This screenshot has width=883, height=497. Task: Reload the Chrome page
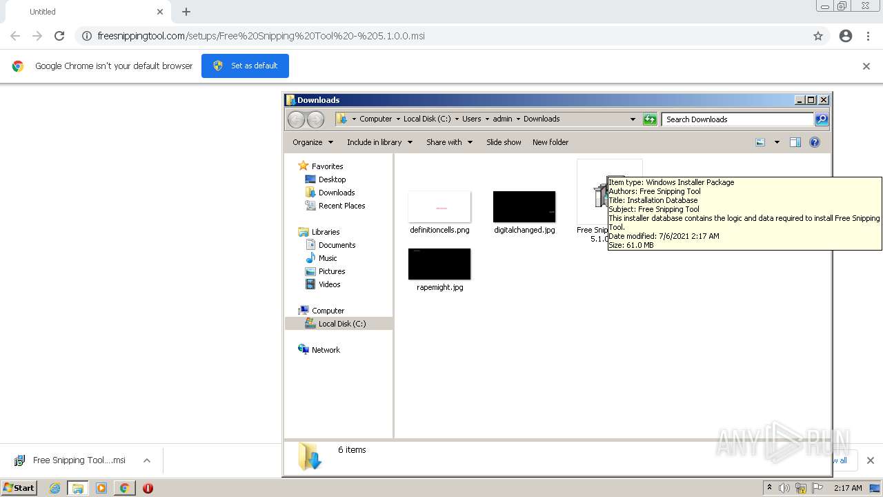59,36
